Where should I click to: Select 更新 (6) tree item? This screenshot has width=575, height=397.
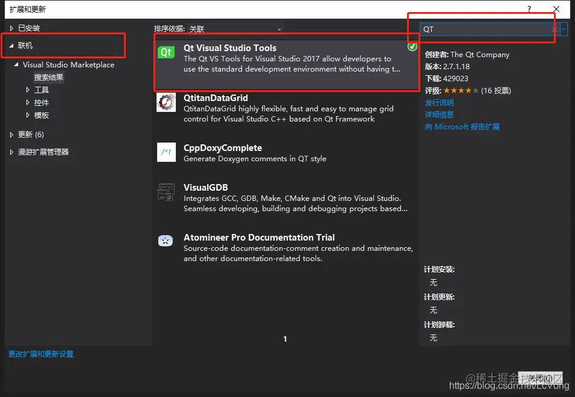point(31,134)
